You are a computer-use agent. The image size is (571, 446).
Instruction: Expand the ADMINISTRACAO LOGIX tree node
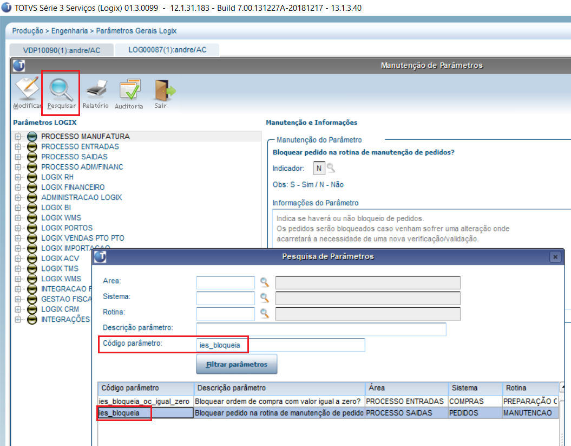click(17, 197)
